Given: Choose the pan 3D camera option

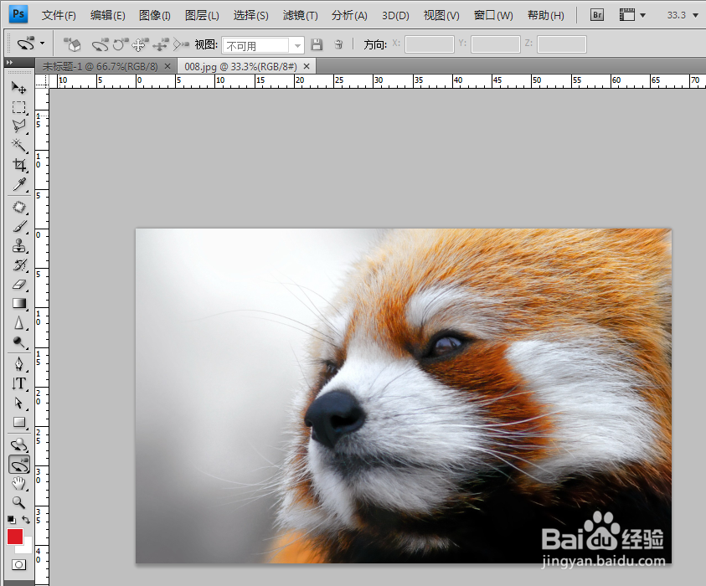Looking at the screenshot, I should [140, 44].
